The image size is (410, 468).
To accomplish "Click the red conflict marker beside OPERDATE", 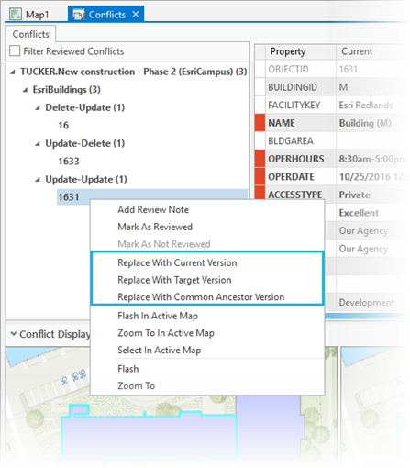I will [x=260, y=177].
